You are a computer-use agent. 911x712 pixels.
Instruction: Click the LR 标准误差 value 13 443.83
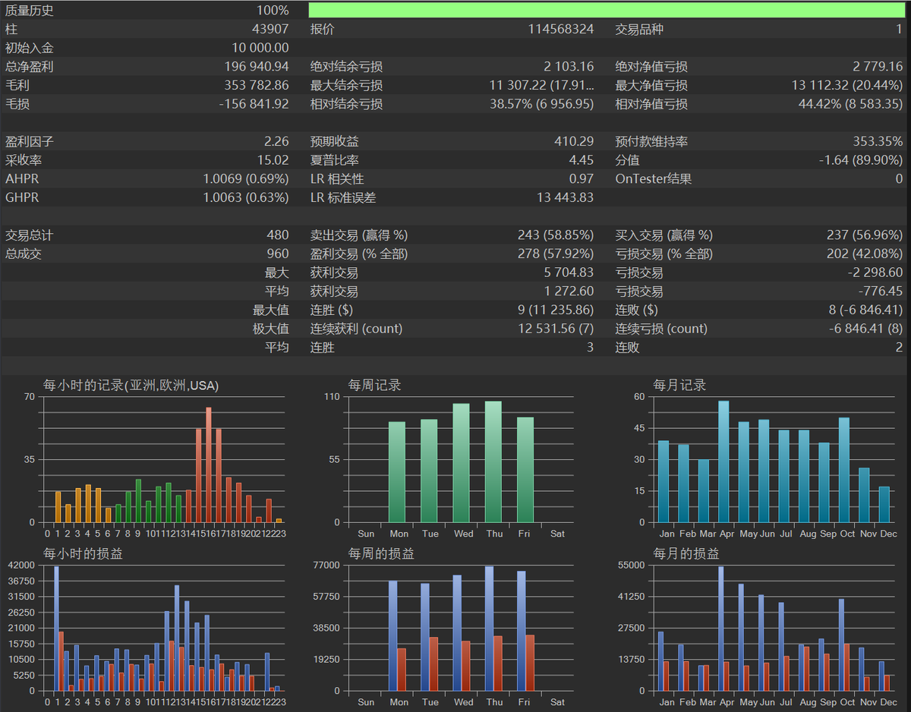tap(566, 197)
